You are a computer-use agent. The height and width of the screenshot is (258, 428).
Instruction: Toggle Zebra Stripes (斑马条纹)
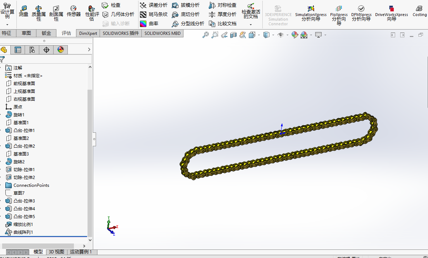(154, 15)
